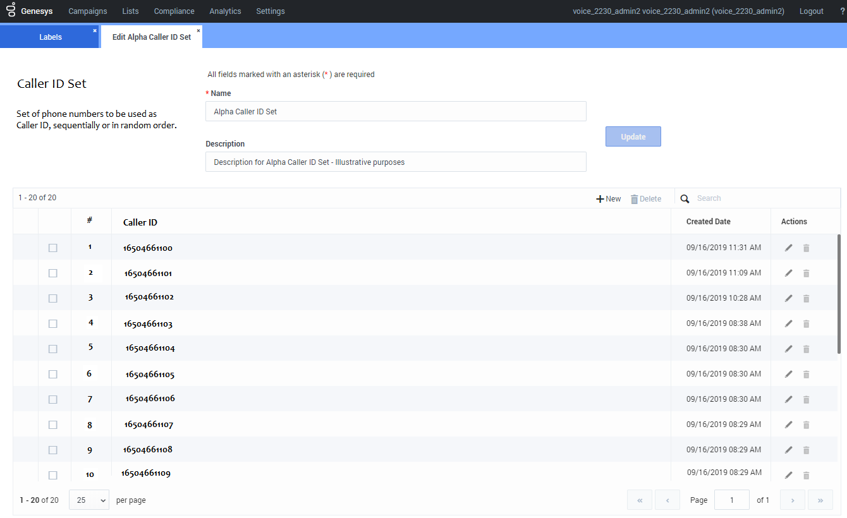Close the Edit Alpha Caller ID Set tab

coord(198,30)
